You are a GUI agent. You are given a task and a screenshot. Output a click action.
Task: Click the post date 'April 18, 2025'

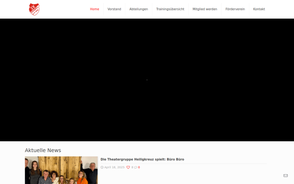pos(114,167)
